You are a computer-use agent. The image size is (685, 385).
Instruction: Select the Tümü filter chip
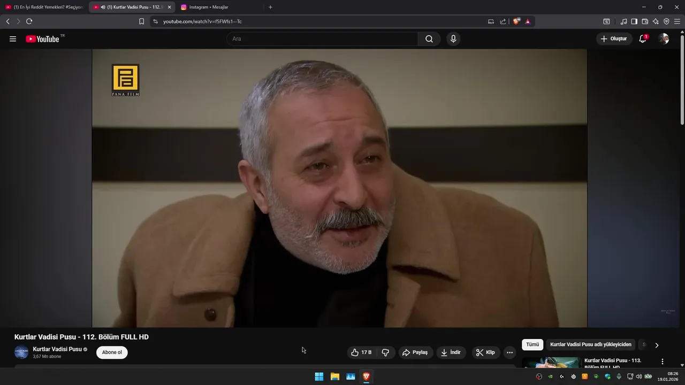[532, 345]
